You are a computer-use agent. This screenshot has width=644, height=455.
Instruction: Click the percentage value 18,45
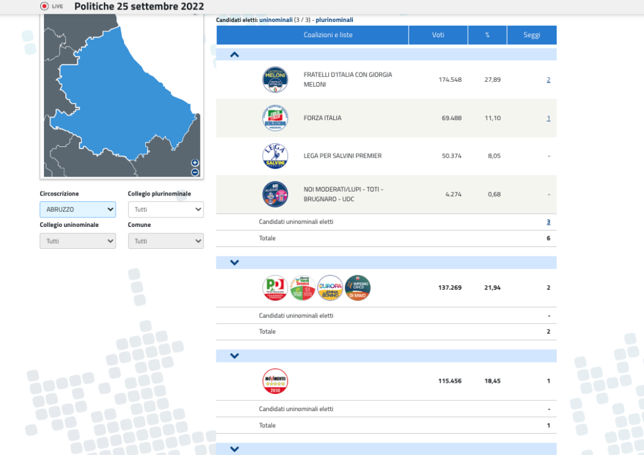(x=492, y=381)
